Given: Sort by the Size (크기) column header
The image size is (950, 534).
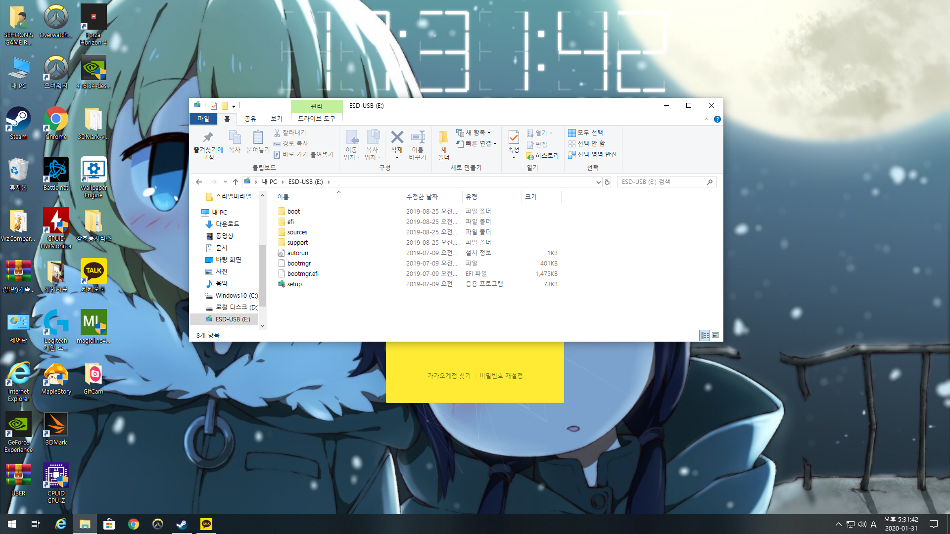Looking at the screenshot, I should coord(542,197).
